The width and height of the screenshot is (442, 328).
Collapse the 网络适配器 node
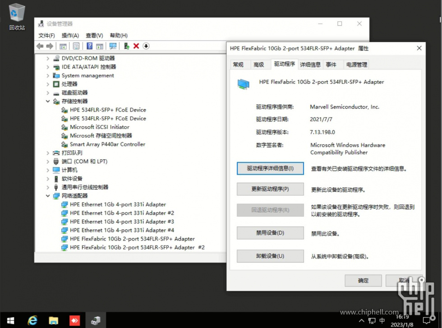48,196
